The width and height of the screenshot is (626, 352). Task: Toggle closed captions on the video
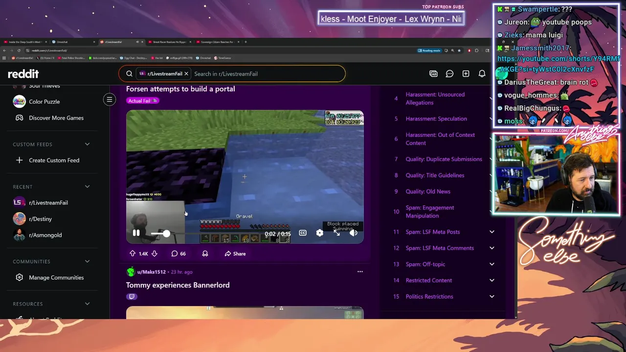pyautogui.click(x=303, y=233)
